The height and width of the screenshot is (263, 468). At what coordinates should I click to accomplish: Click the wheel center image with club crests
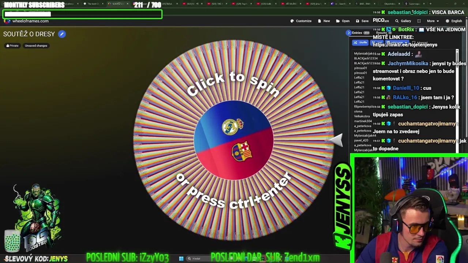[234, 140]
